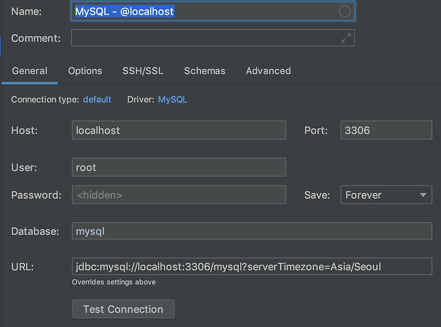This screenshot has width=441, height=327.
Task: Open the Save password dropdown set to Forever
Action: coord(386,195)
